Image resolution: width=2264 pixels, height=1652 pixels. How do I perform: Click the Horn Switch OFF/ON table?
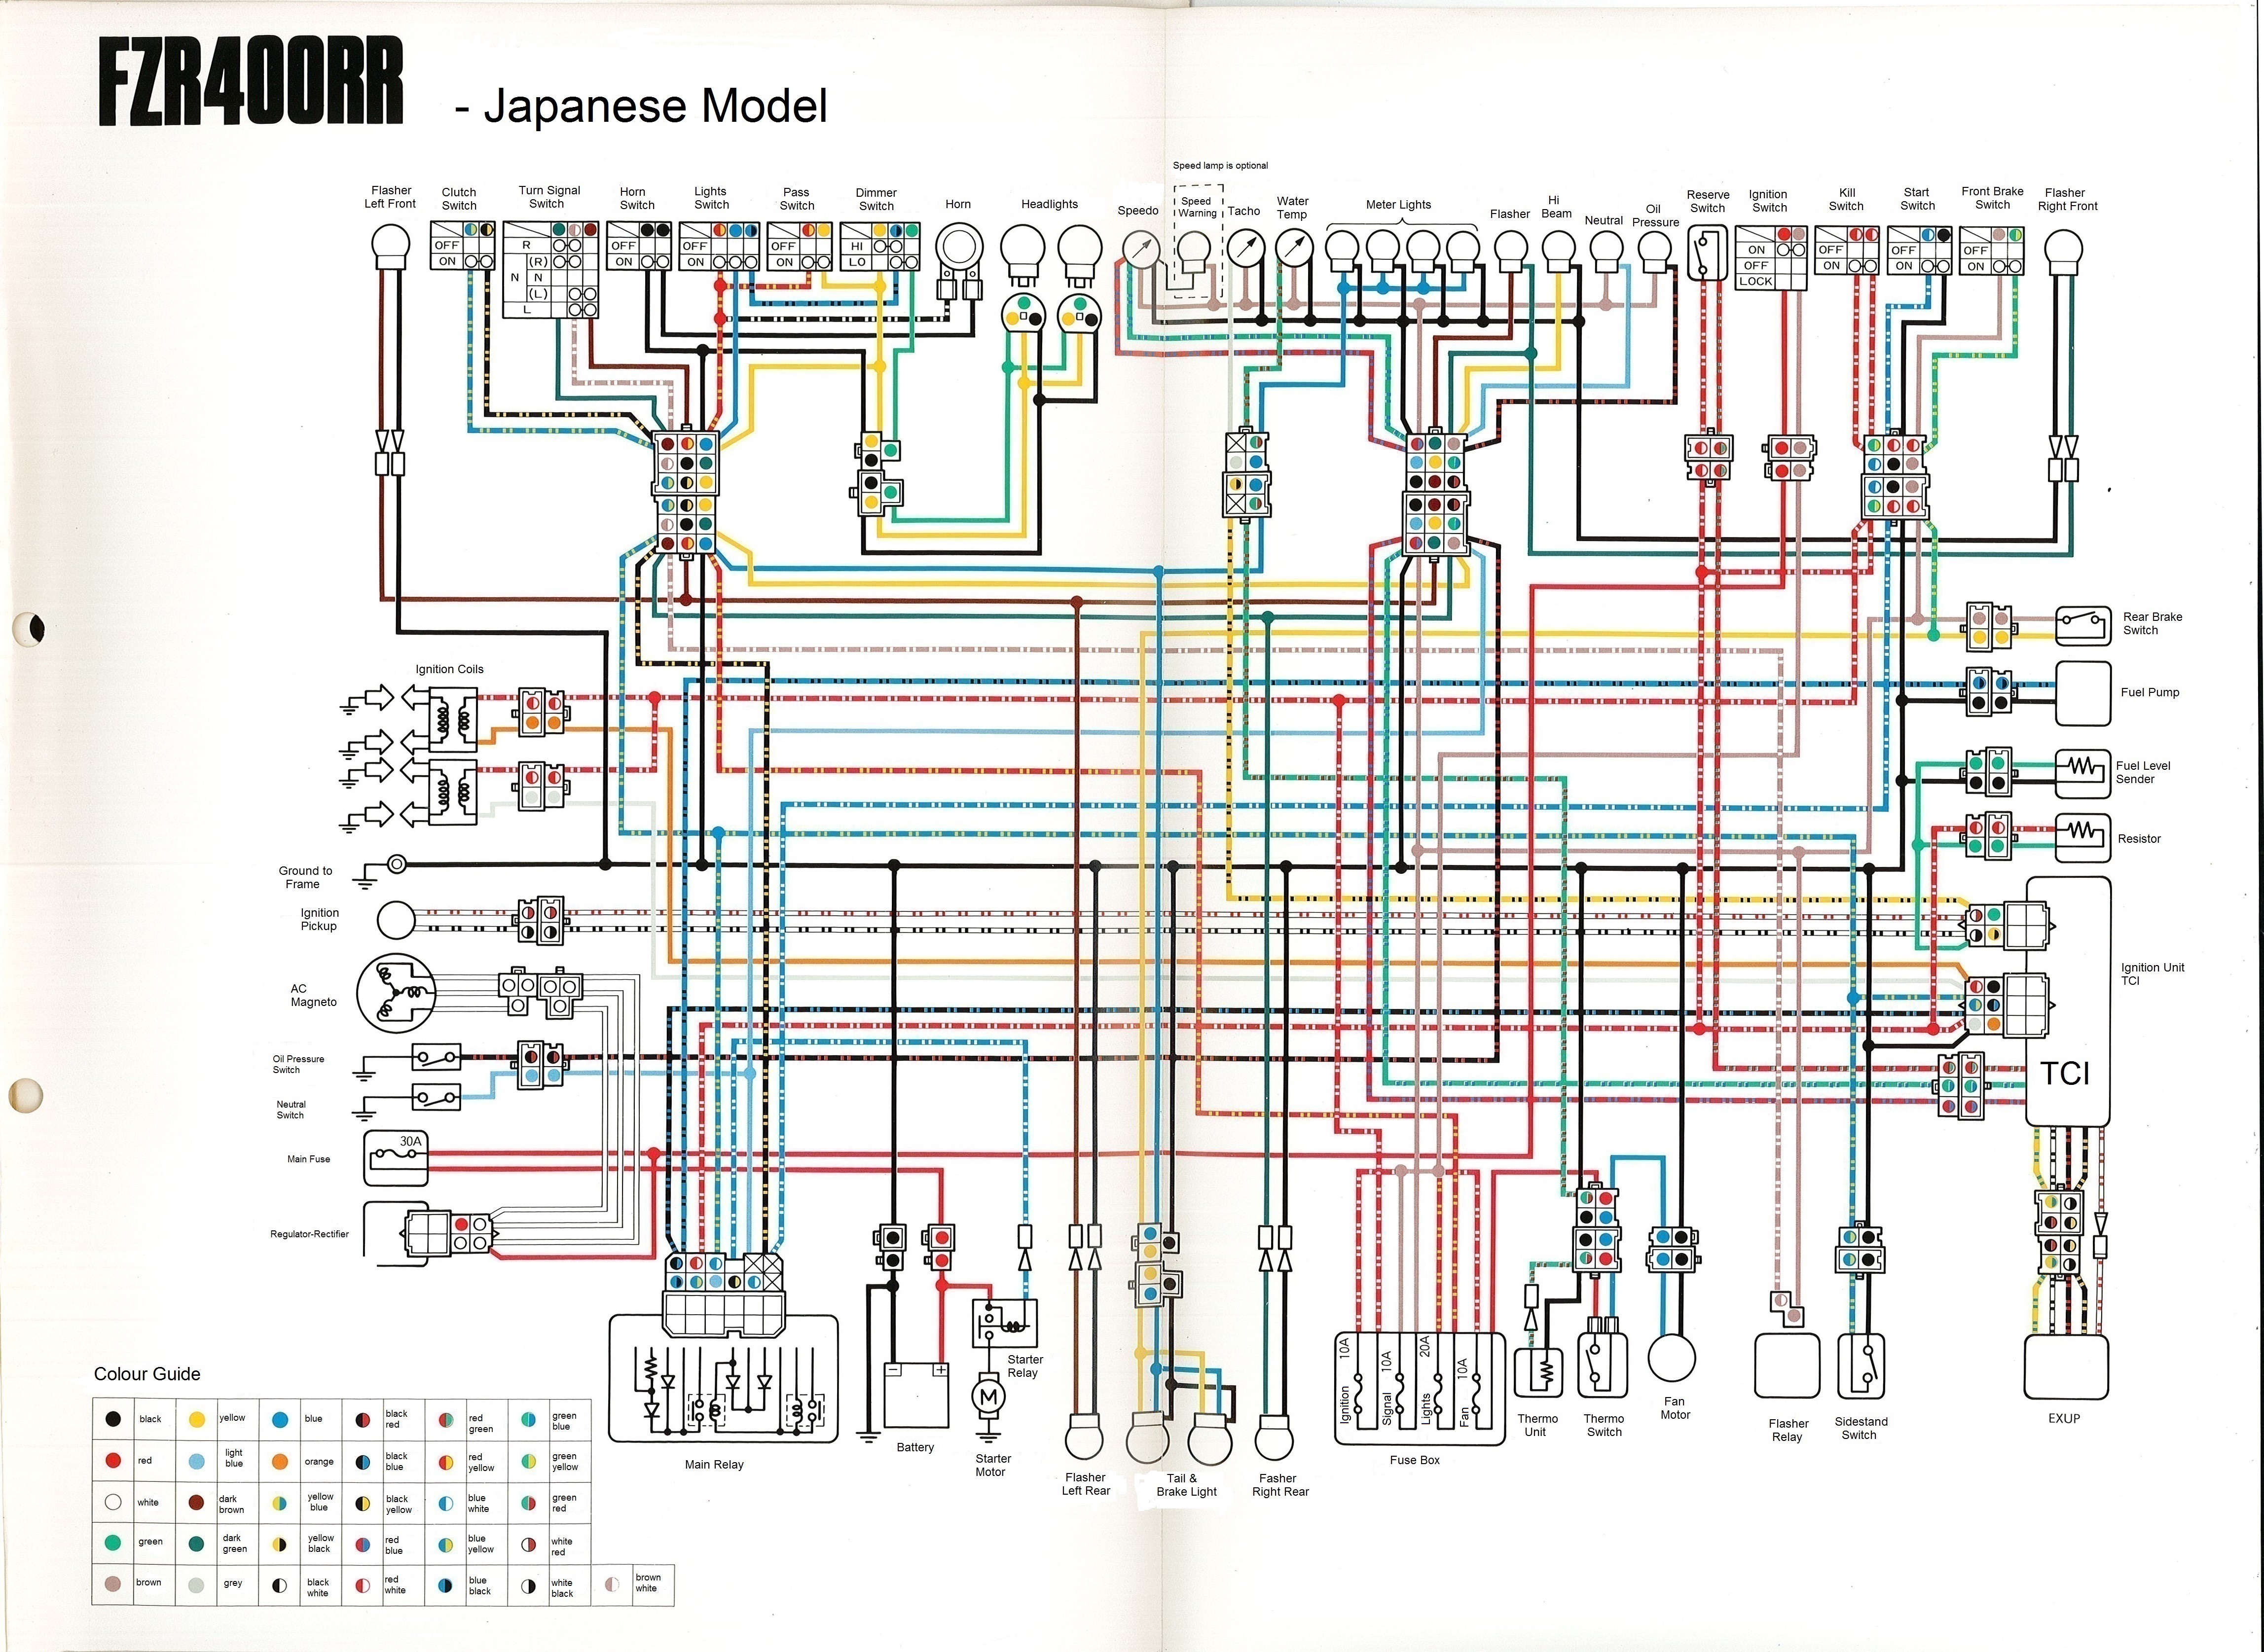pos(639,245)
